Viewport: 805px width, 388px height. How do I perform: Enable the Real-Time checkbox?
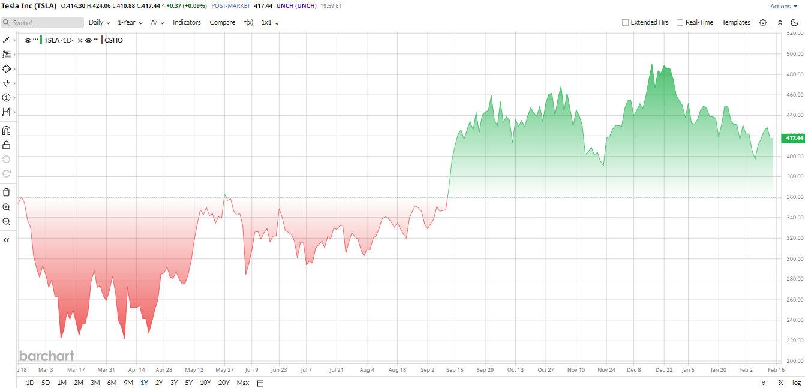point(680,23)
